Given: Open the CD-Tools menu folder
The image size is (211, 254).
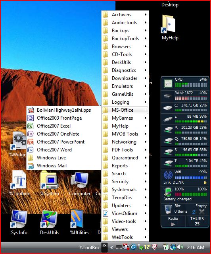Looking at the screenshot, I should pos(125,54).
